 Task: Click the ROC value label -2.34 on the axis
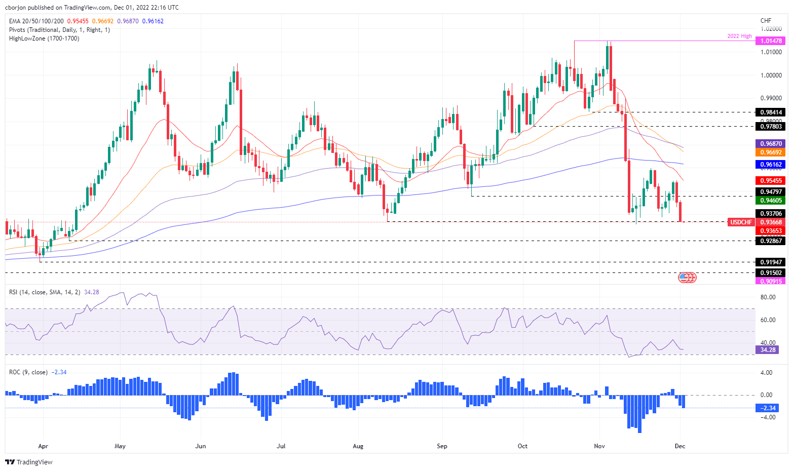coord(768,408)
